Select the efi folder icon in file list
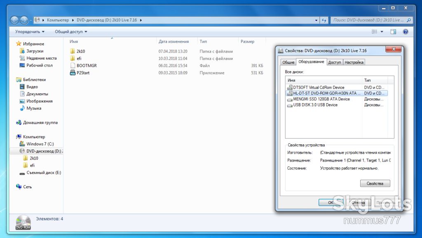The image size is (422, 238). click(73, 58)
